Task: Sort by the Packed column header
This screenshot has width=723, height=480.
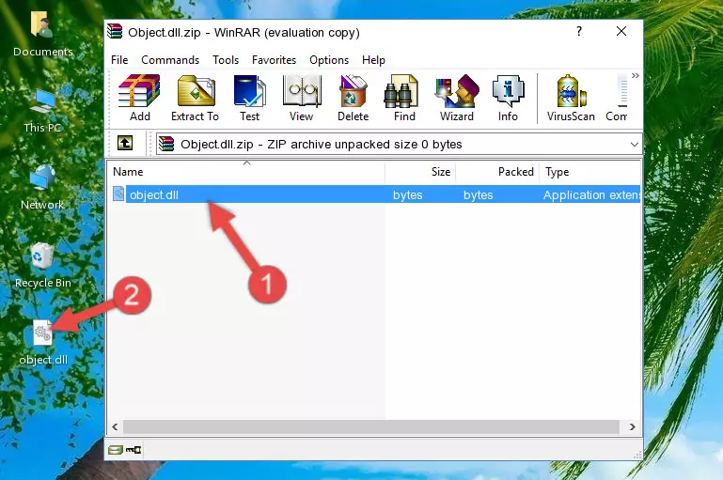Action: 497,172
